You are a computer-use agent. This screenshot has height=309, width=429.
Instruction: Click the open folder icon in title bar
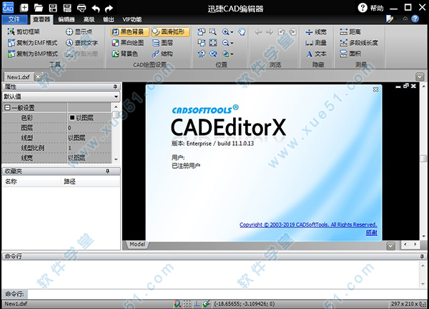(x=39, y=8)
